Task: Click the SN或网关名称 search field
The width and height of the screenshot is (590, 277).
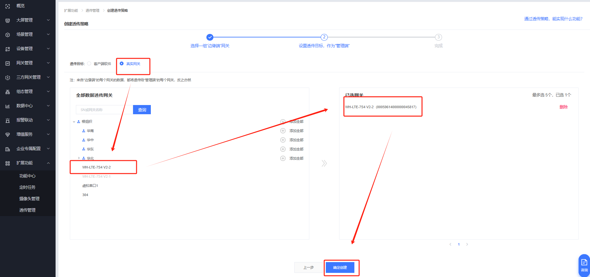Action: tap(104, 110)
